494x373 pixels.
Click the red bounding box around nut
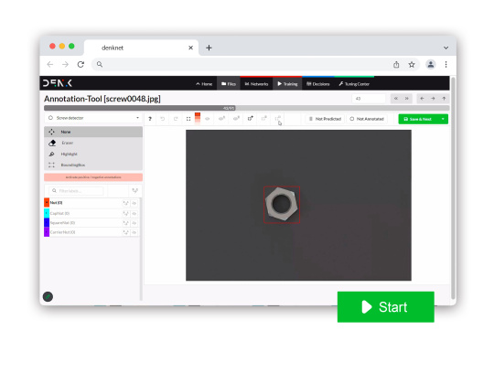coord(282,205)
